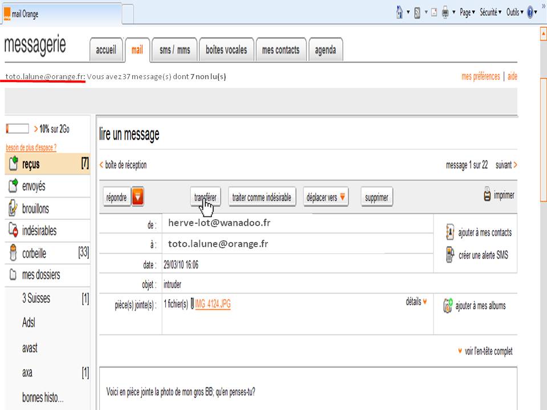Switch to the agenda tab

325,50
